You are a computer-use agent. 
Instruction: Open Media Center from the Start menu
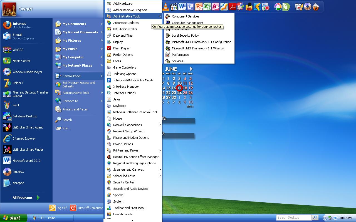26,61
